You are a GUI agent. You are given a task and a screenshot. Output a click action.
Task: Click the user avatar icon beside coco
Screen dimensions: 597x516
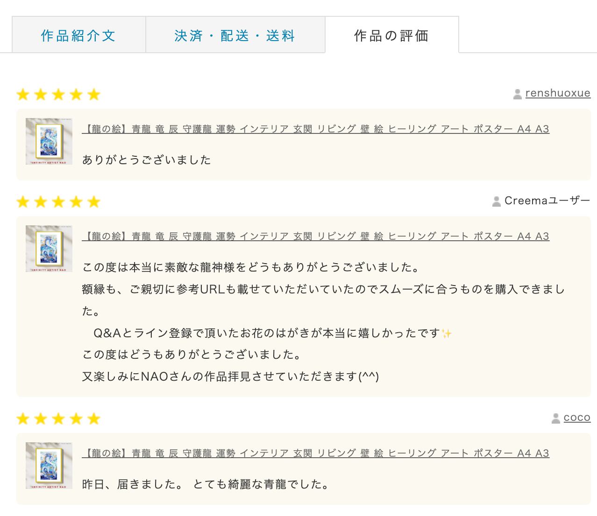[556, 418]
